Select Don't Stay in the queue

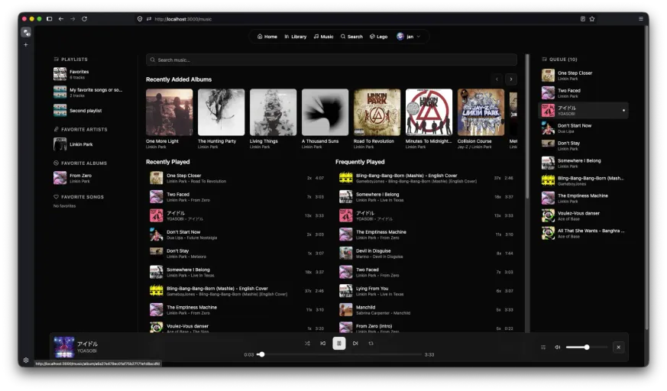click(584, 145)
